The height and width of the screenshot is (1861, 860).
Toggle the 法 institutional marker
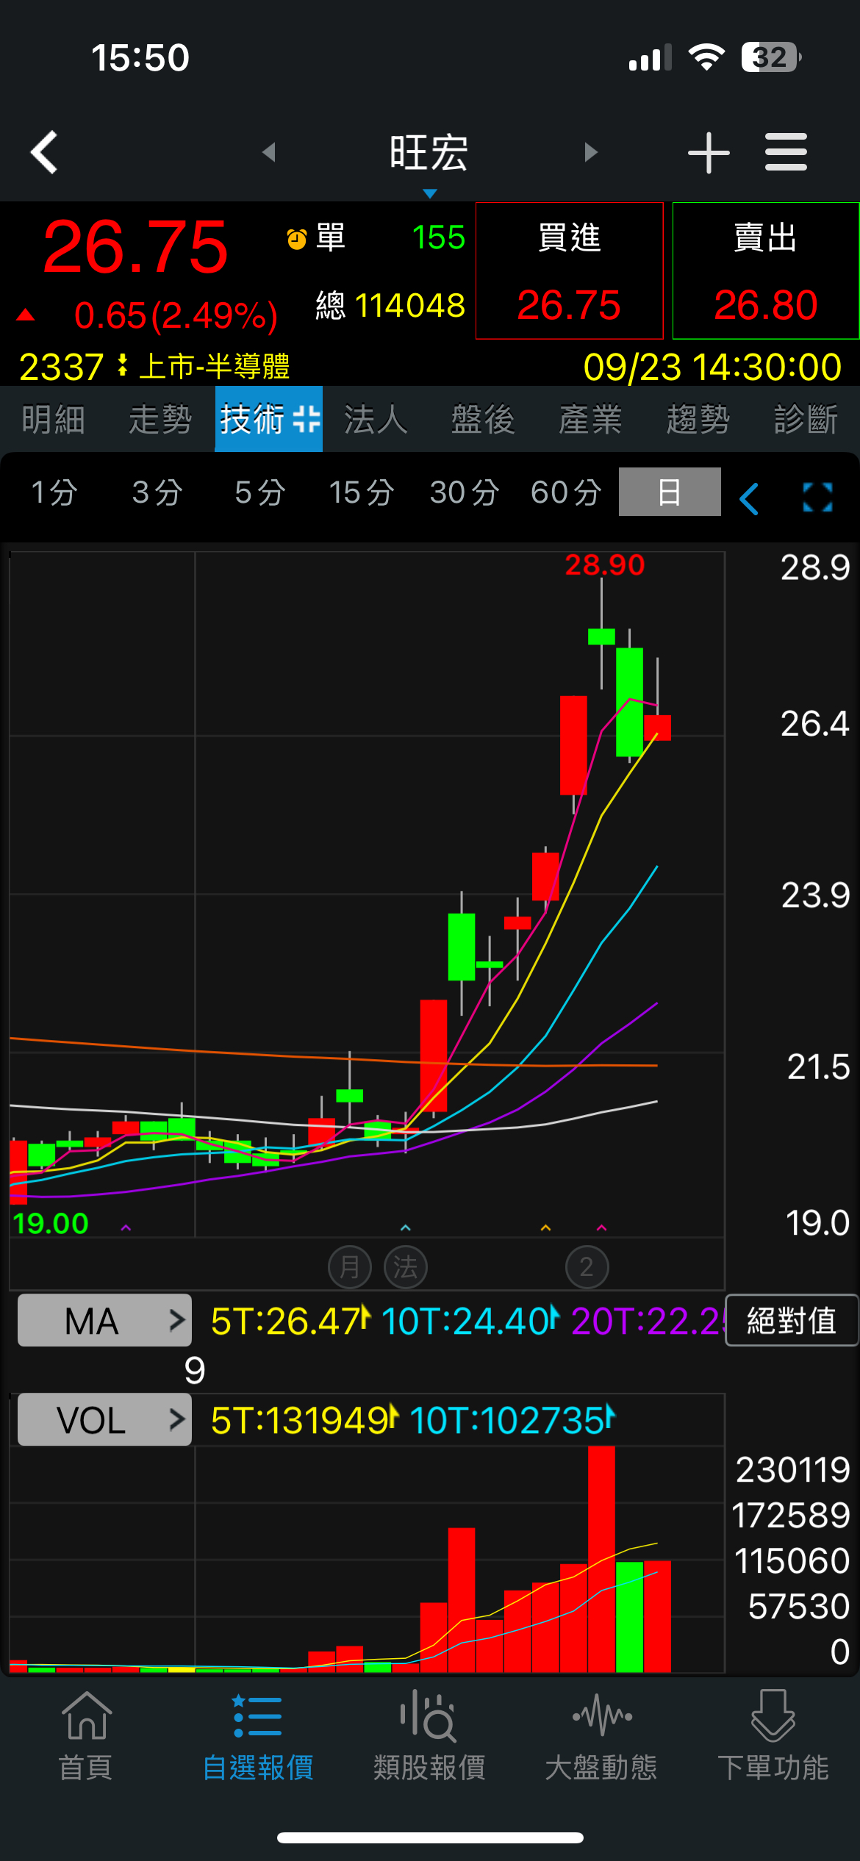click(406, 1267)
